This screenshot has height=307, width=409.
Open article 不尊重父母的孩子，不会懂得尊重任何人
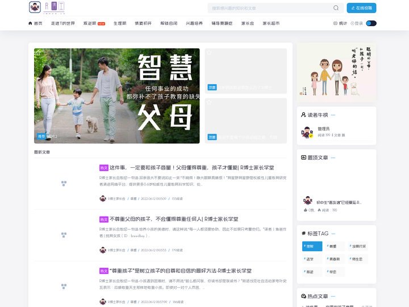click(174, 219)
